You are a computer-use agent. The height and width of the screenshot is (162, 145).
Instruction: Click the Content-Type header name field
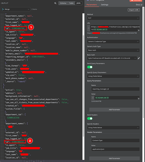[115, 140]
